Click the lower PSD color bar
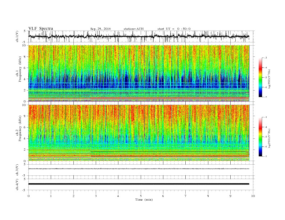Viewport: 285px width, 220px height. pos(261,137)
